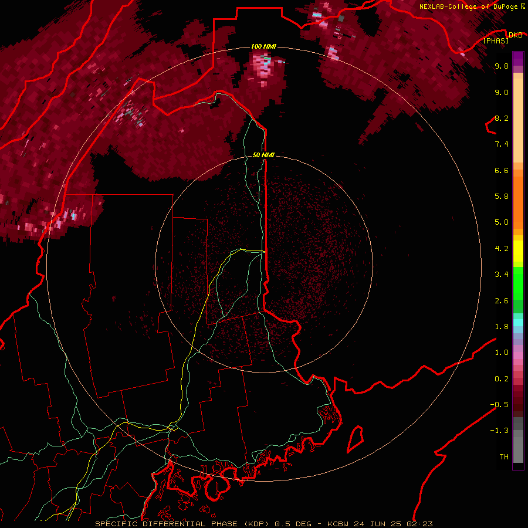Screen dimensions: 528x528
Task: Click the 100 NMI range ring label
Action: coord(263,46)
